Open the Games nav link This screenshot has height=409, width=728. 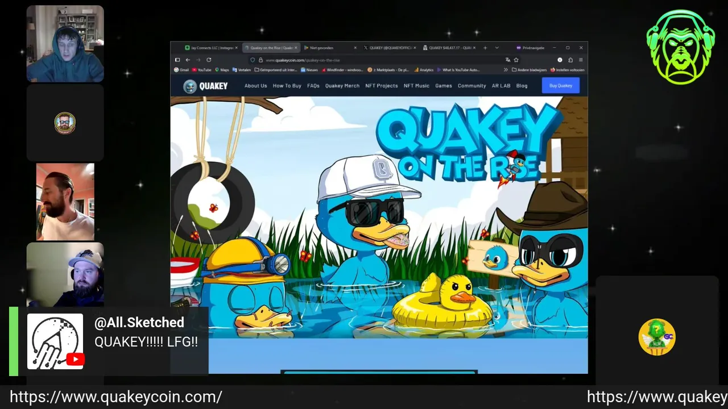(443, 86)
